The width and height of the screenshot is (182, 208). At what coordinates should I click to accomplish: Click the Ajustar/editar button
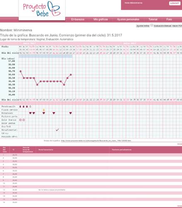143,26
